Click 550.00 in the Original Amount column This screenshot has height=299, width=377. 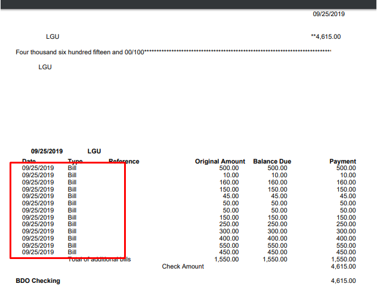229,246
